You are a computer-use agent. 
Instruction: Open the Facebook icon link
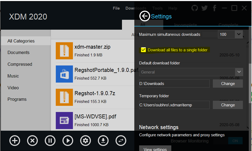pyautogui.click(x=214, y=8)
